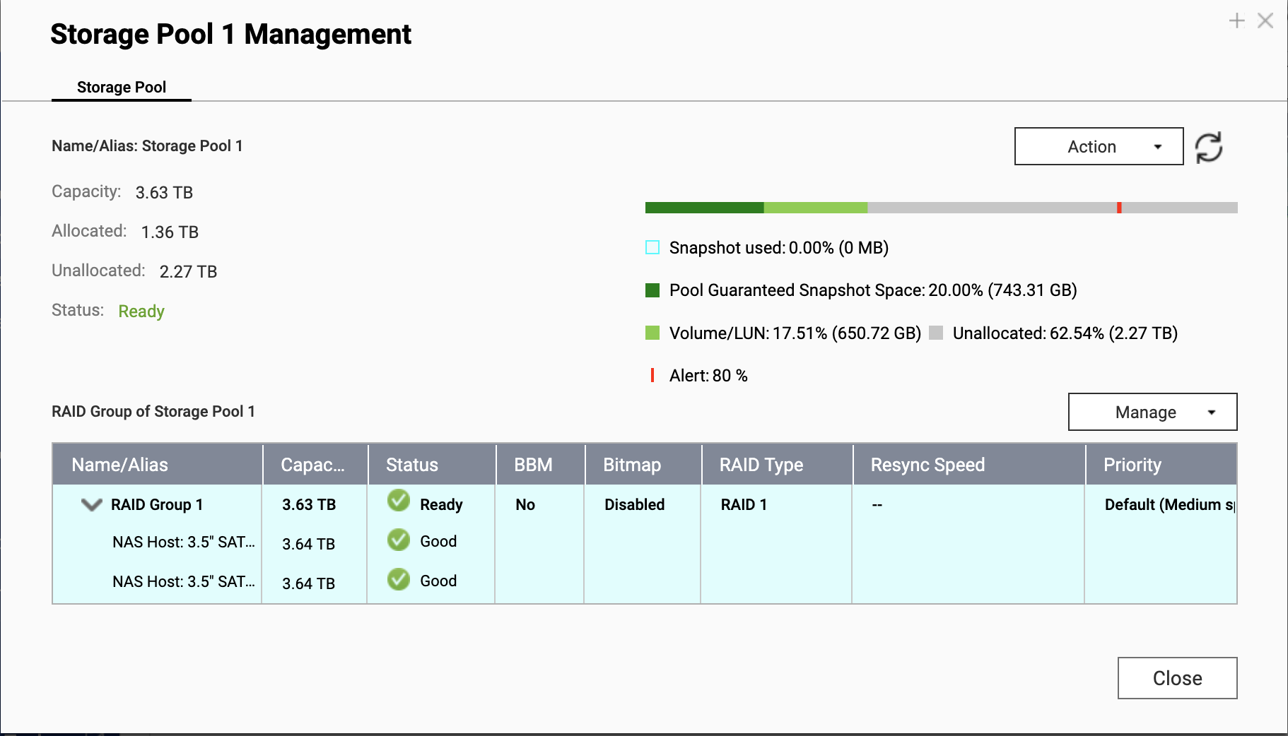Click the RAID Type column header
This screenshot has width=1288, height=736.
(761, 465)
